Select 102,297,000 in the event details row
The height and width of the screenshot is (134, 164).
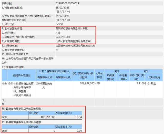(x=87, y=83)
